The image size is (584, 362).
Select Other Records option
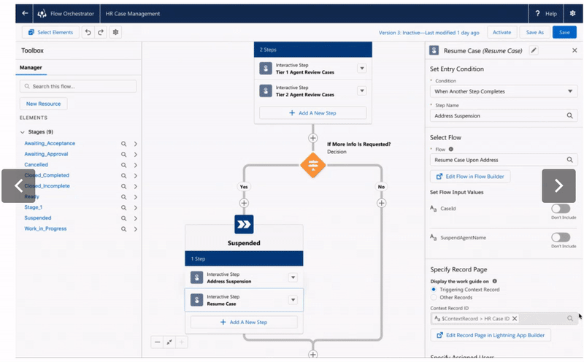[x=434, y=297]
